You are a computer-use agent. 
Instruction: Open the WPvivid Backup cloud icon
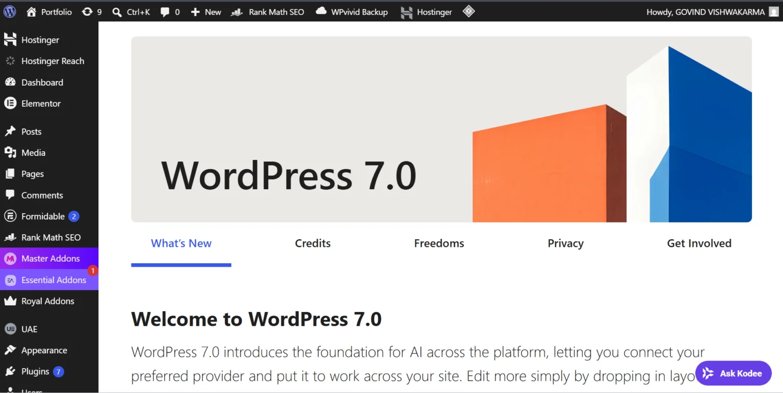[x=321, y=11]
